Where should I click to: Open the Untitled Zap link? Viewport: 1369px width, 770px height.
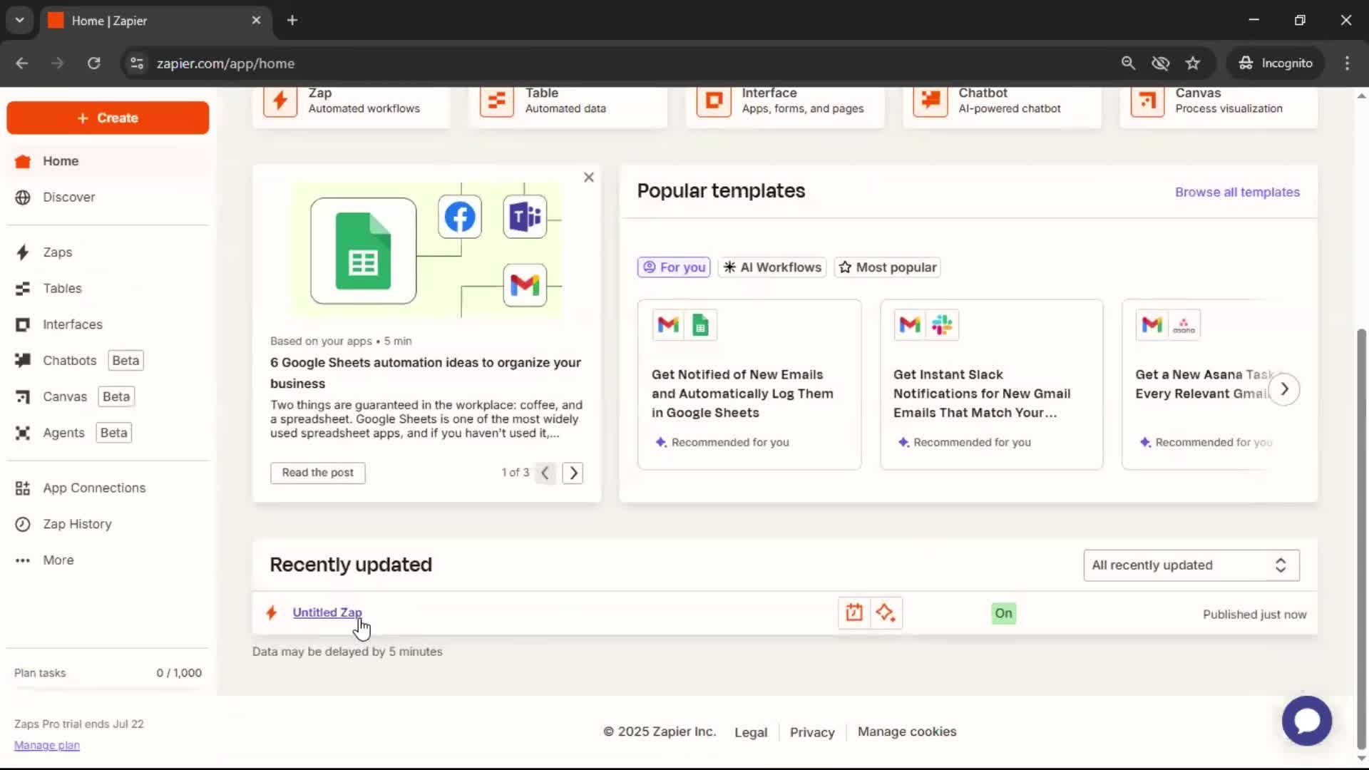tap(327, 612)
